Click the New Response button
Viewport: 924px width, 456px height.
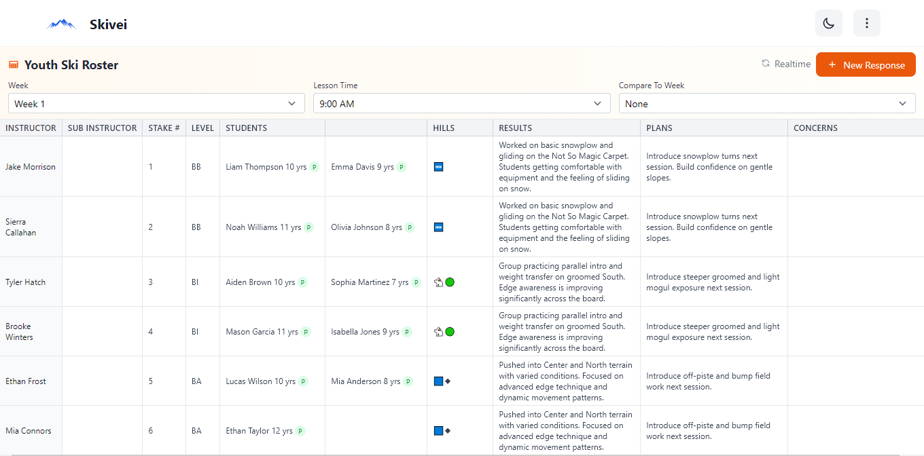[x=866, y=65]
